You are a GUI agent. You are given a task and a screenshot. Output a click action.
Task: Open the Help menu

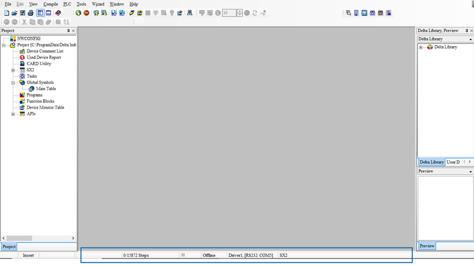pos(134,4)
